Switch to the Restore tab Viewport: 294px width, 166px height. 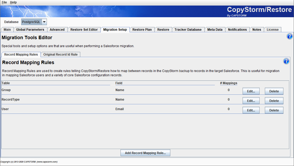click(x=163, y=30)
